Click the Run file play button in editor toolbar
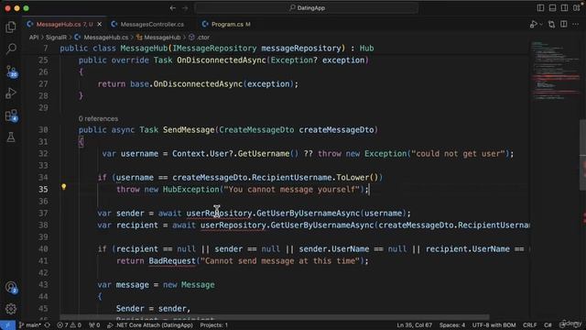586x330 pixels. point(533,25)
